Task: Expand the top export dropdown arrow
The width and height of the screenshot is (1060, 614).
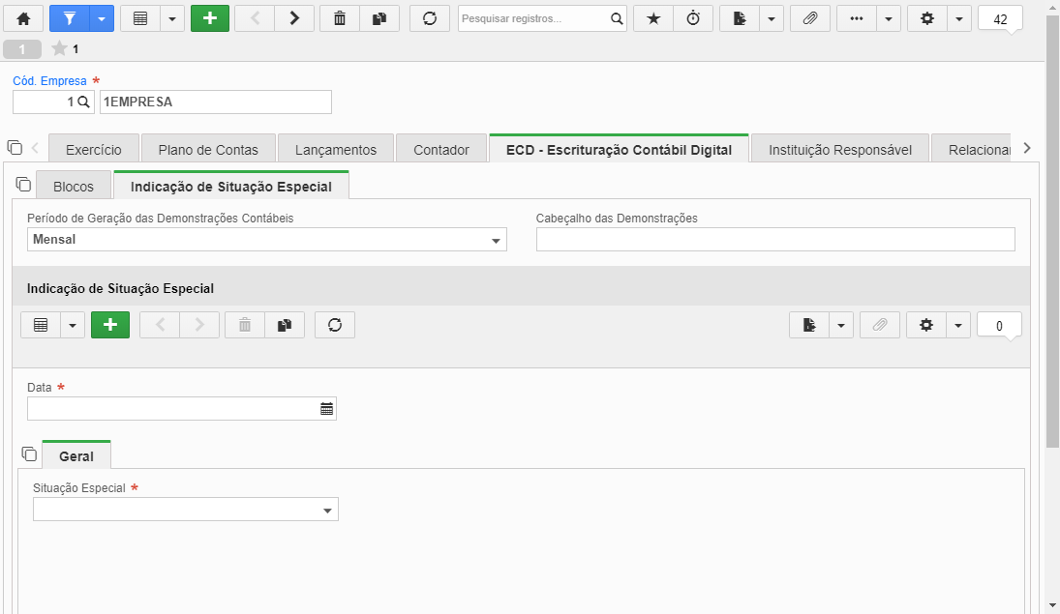Action: tap(772, 19)
